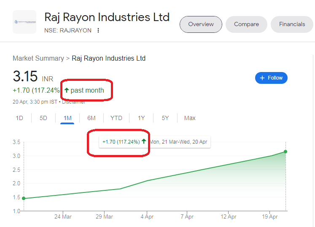Click the plus icon on Follow button
Image resolution: width=315 pixels, height=227 pixels.
coord(262,78)
